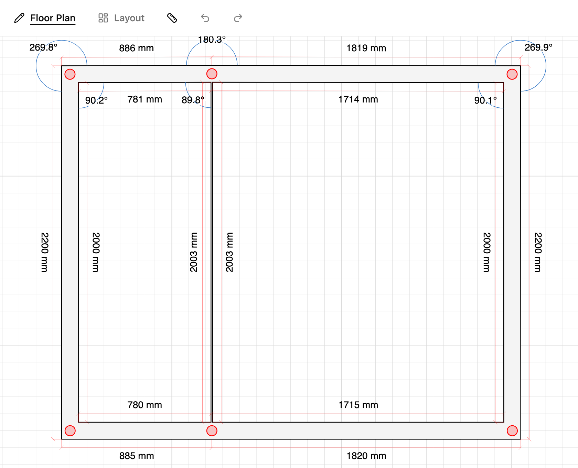
Task: Click the 2003 mm label in the right room
Action: point(229,252)
